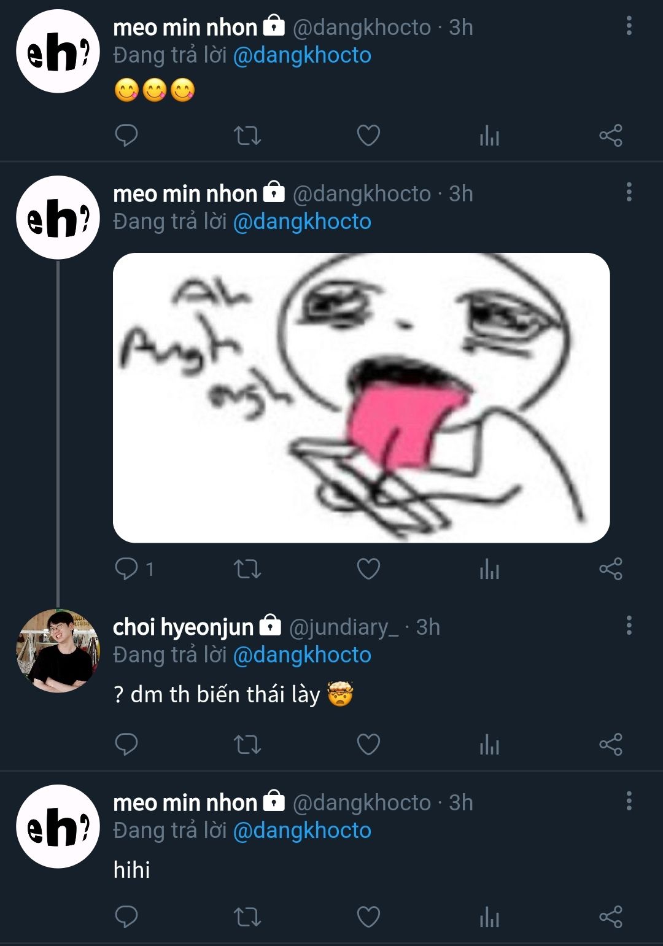663x946 pixels.
Task: Share the "hihi" tweet
Action: pyautogui.click(x=611, y=917)
